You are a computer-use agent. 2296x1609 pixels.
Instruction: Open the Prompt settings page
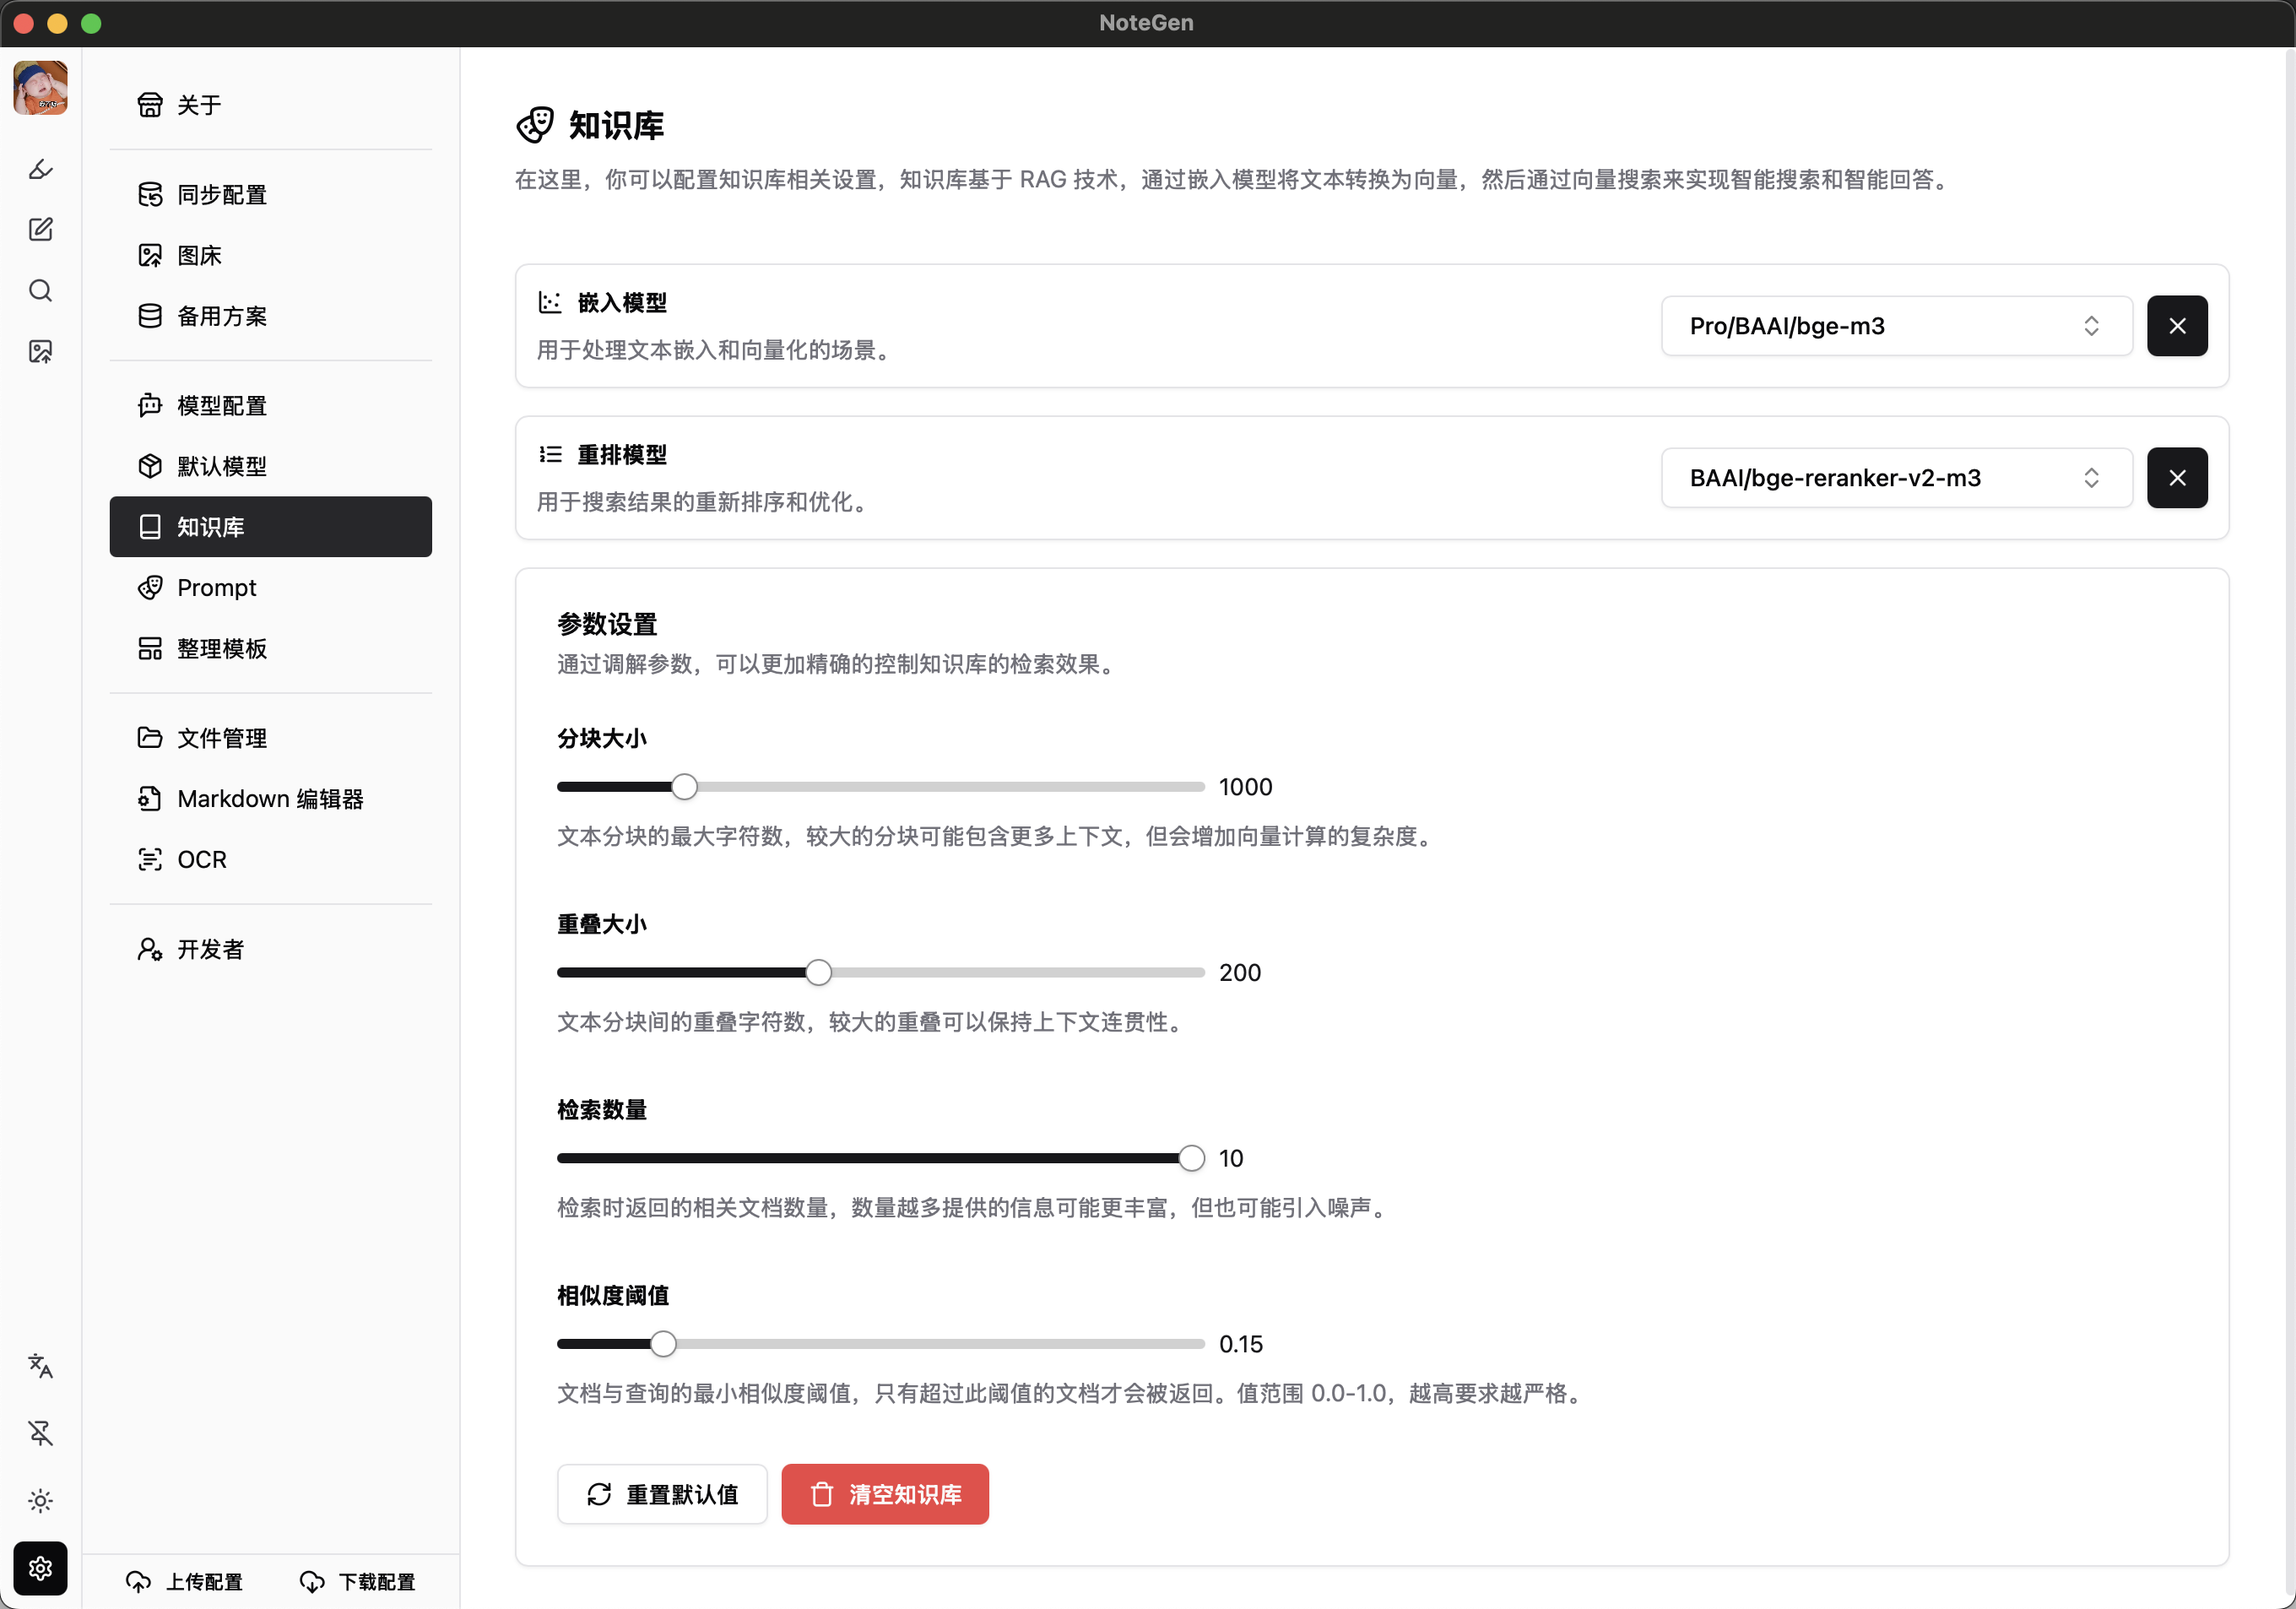pos(270,588)
